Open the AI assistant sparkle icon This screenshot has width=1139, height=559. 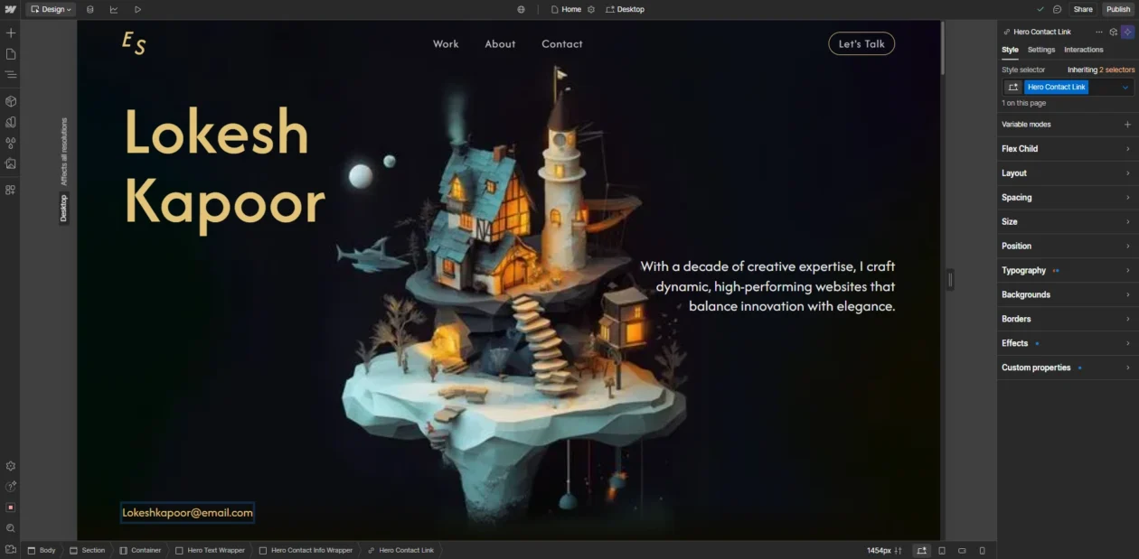1128,32
